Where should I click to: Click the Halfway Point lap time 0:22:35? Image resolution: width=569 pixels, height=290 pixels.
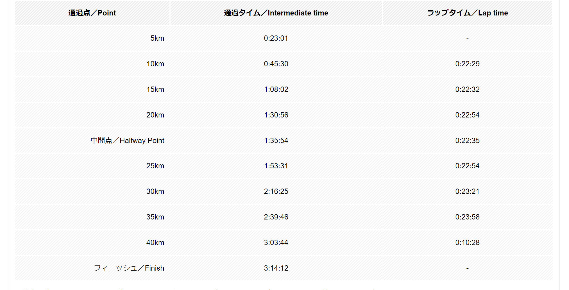pyautogui.click(x=467, y=141)
